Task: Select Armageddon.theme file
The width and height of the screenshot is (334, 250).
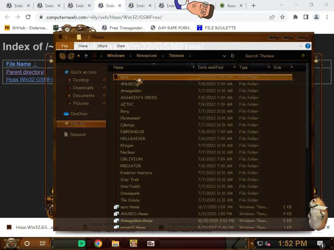Action: pos(136,221)
